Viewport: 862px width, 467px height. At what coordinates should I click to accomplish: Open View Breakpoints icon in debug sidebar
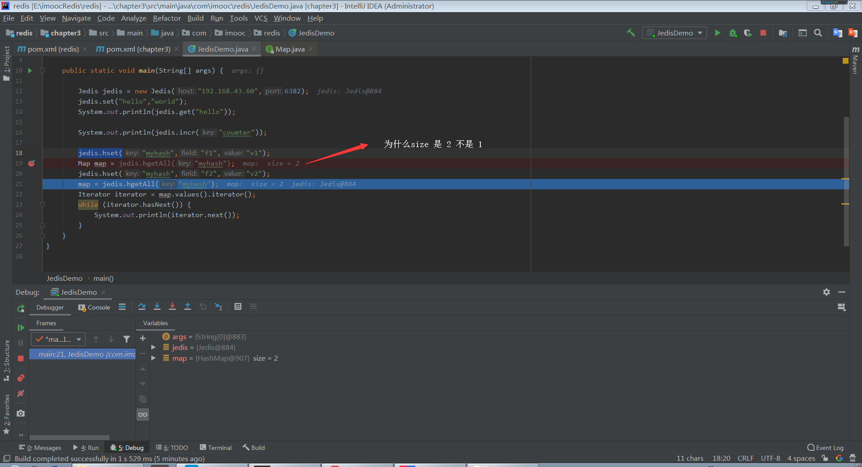[21, 378]
